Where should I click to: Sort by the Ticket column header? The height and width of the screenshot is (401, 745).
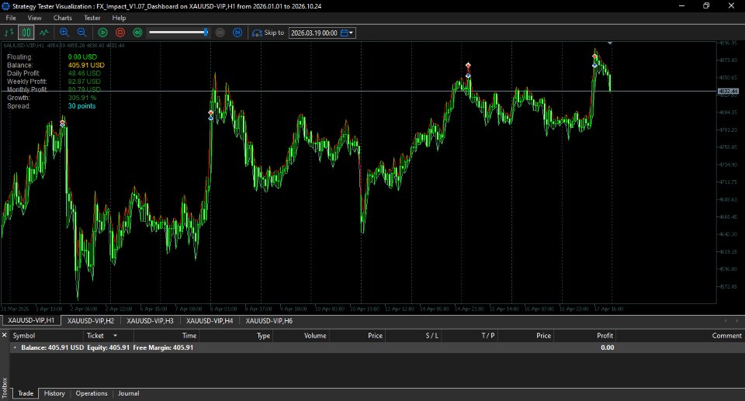[x=109, y=335]
